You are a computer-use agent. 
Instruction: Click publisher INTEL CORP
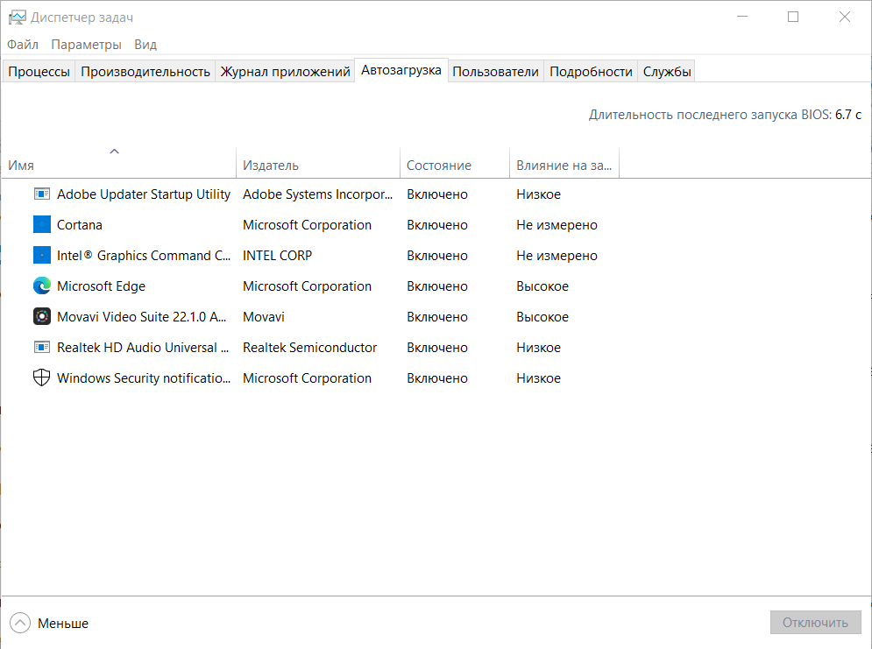(x=278, y=255)
